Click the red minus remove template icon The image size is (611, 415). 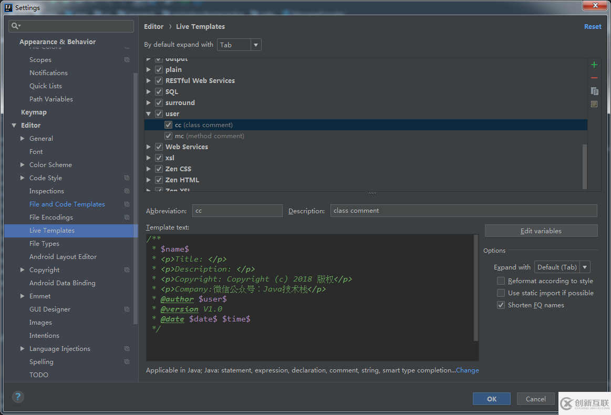[594, 78]
